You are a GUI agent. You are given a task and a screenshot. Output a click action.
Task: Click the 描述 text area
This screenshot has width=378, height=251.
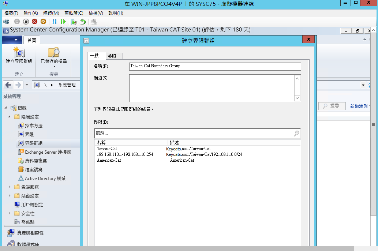tap(212, 88)
